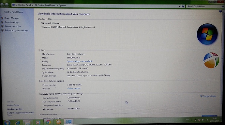The width and height of the screenshot is (225, 125).
Task: Click the 'LENOVO 20078' model value
Action: (73, 58)
